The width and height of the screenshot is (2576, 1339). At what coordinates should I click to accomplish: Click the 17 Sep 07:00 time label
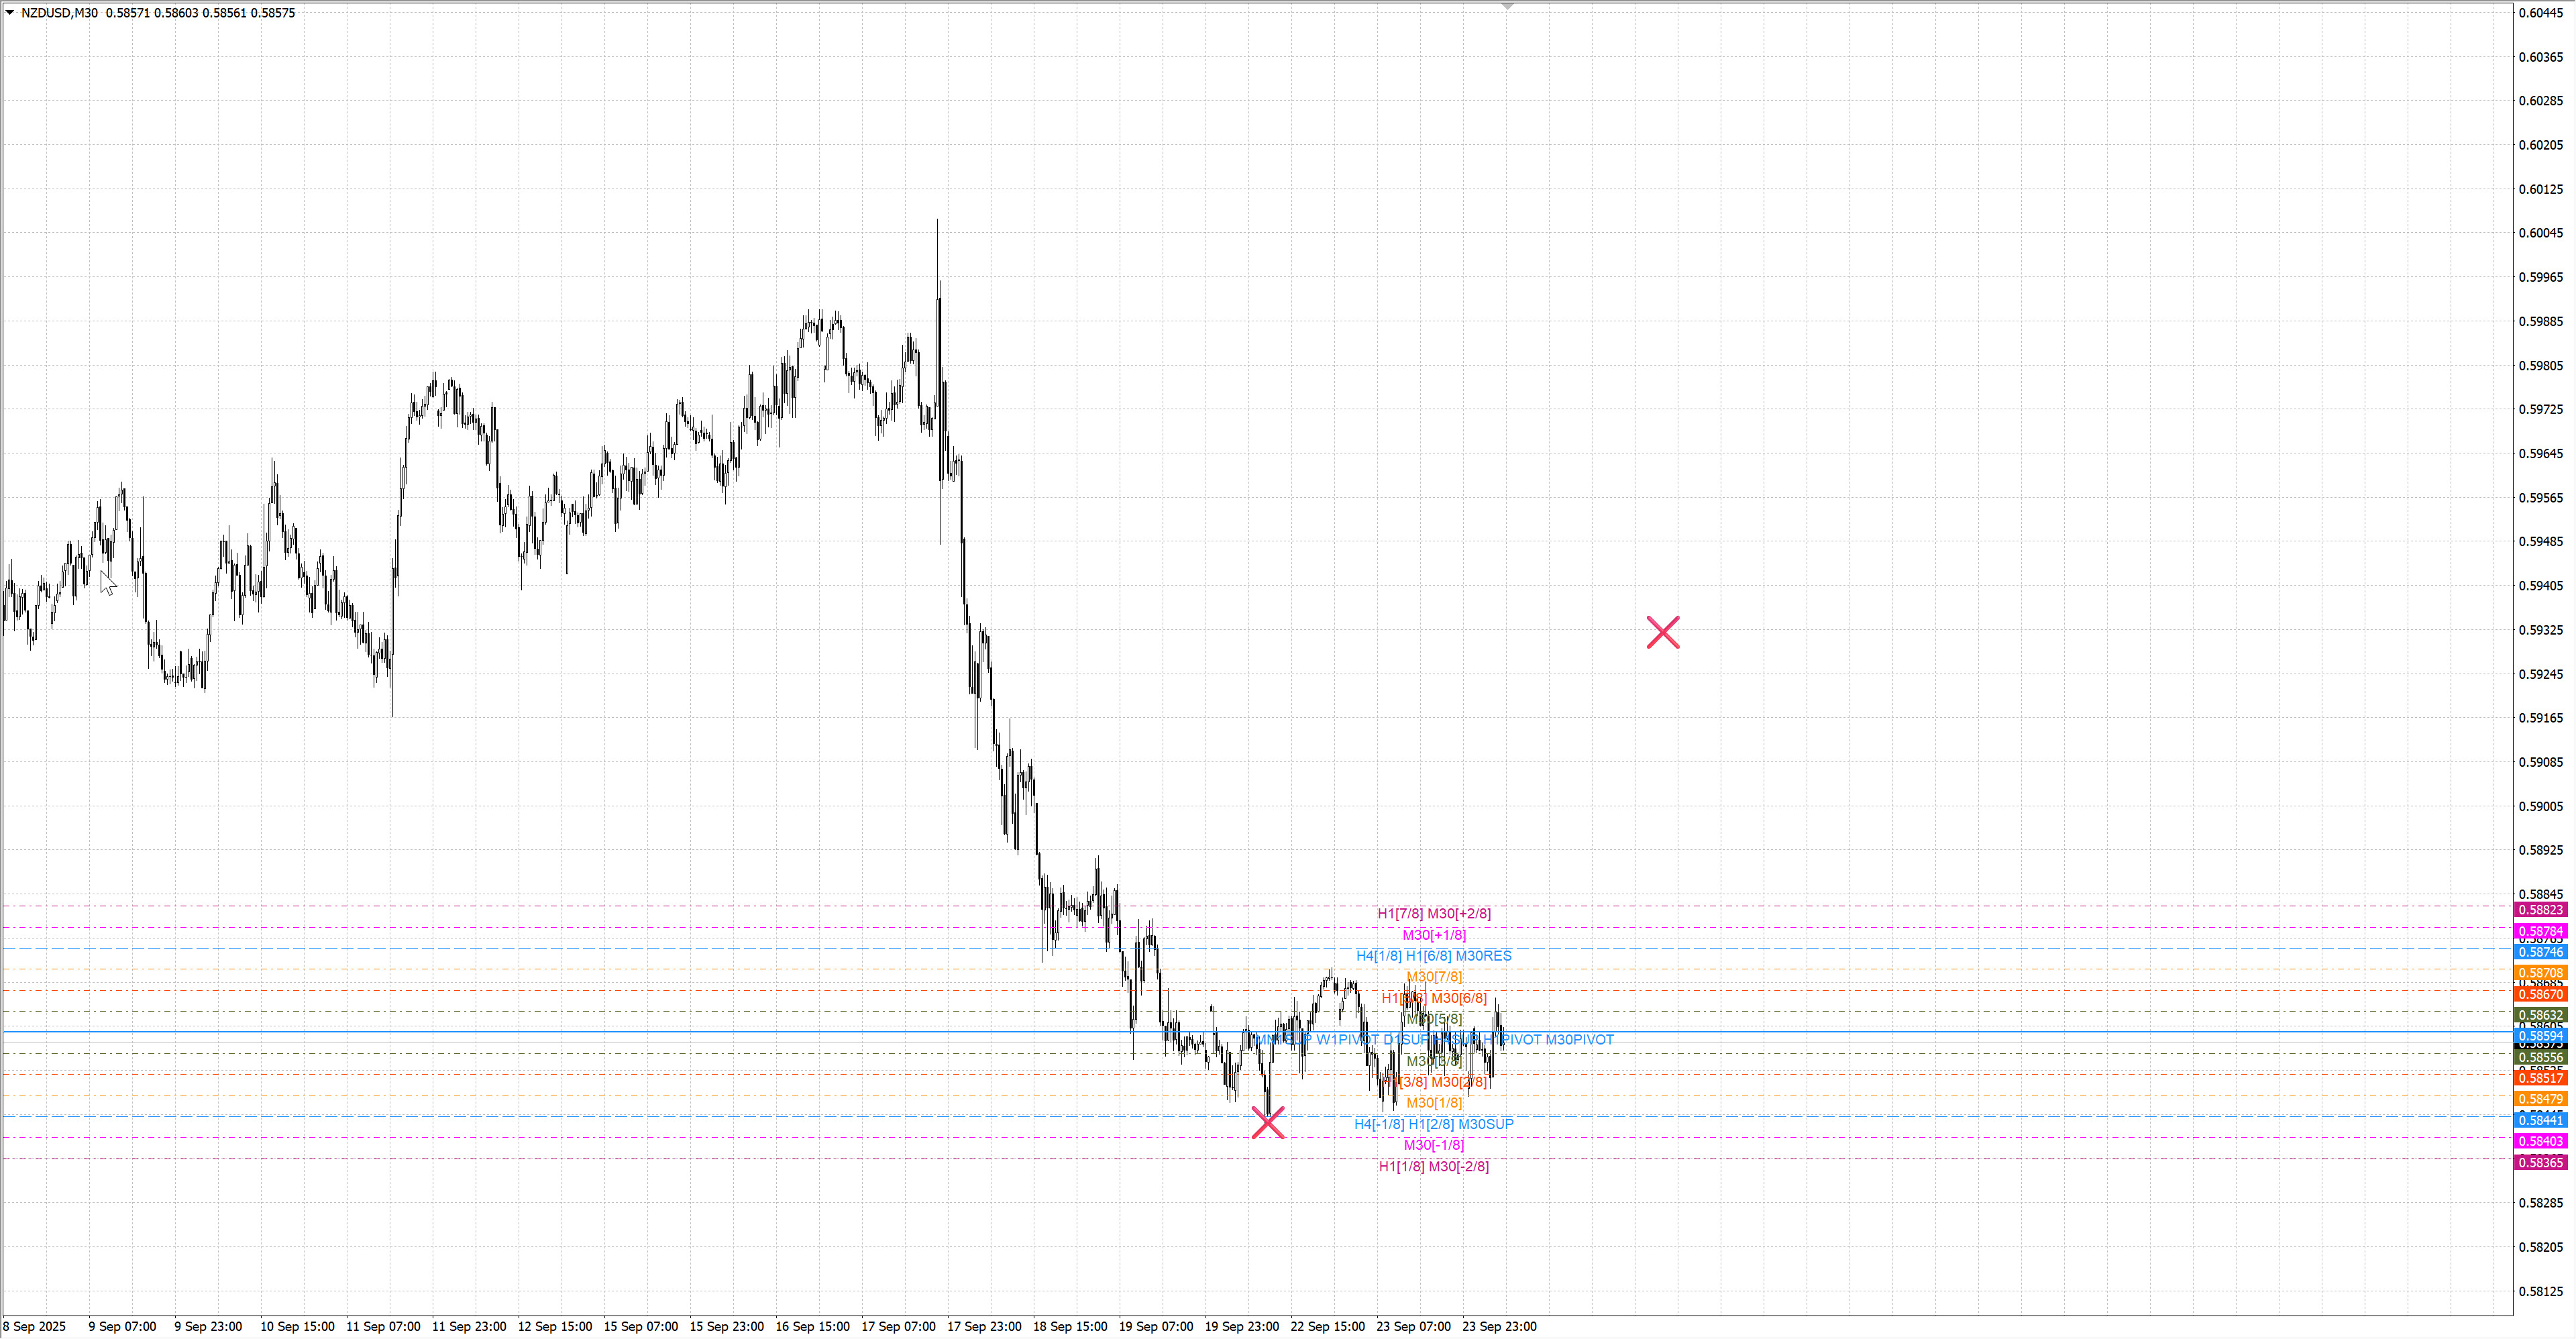tap(898, 1326)
